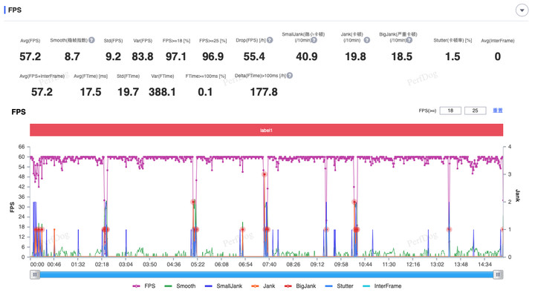Screen dimensions: 535x293
Task: Open help icon next to Smooth metric
Action: (x=92, y=40)
